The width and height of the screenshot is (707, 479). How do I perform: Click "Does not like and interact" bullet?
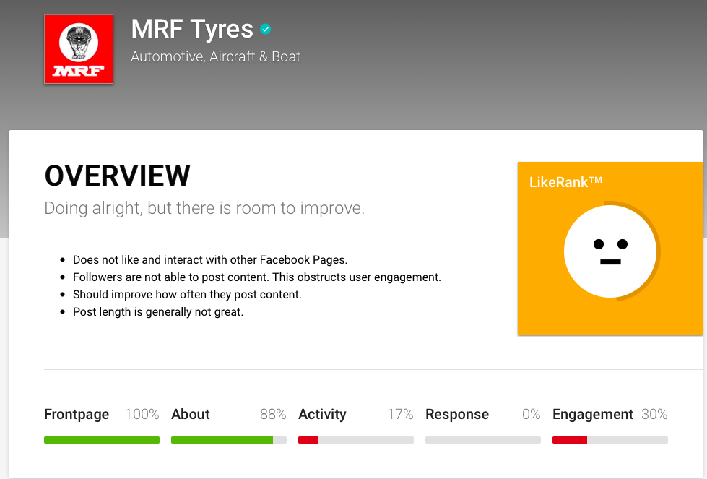210,260
